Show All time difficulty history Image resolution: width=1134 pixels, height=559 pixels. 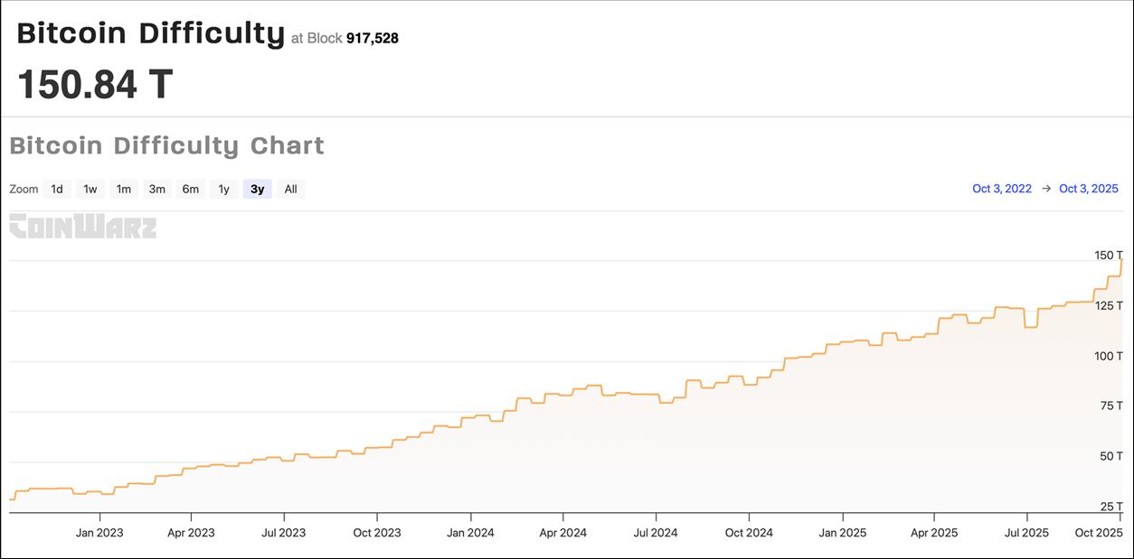pyautogui.click(x=290, y=189)
